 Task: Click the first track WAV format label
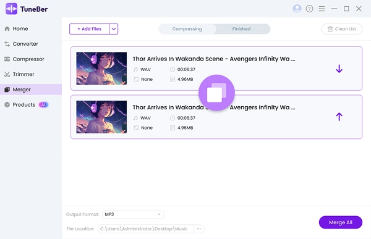145,69
